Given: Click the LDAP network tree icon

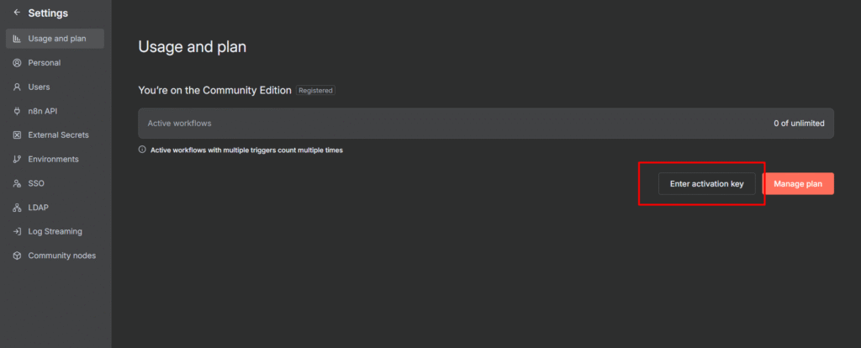Looking at the screenshot, I should click(17, 208).
